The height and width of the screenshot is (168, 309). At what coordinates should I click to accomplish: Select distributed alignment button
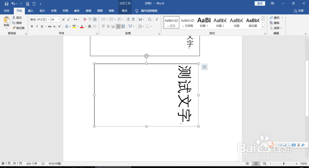[123, 26]
